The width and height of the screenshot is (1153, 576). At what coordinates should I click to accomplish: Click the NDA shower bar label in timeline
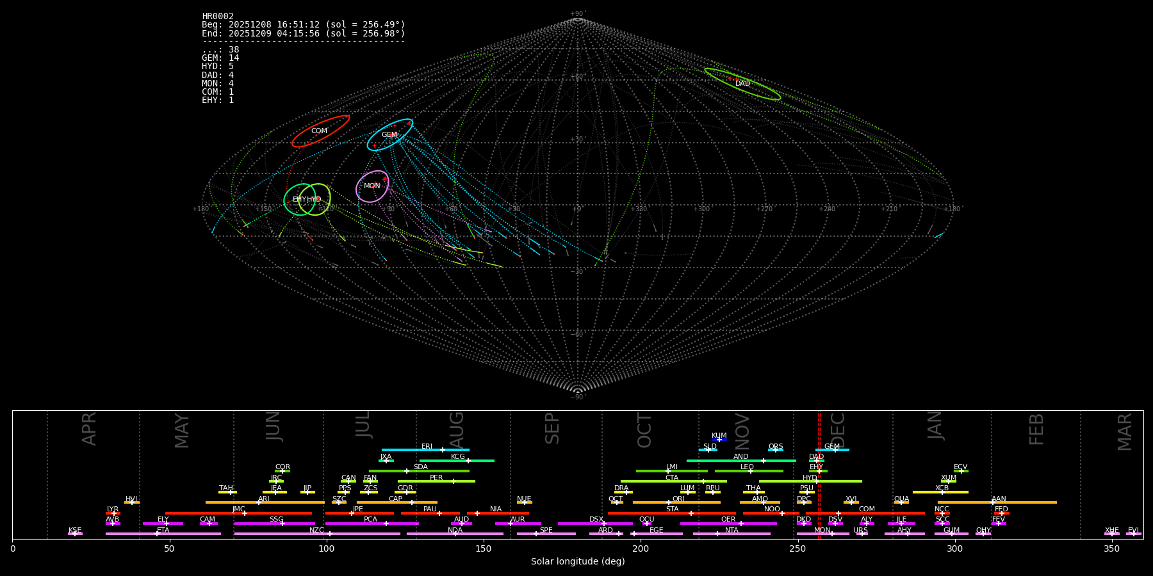pyautogui.click(x=455, y=531)
